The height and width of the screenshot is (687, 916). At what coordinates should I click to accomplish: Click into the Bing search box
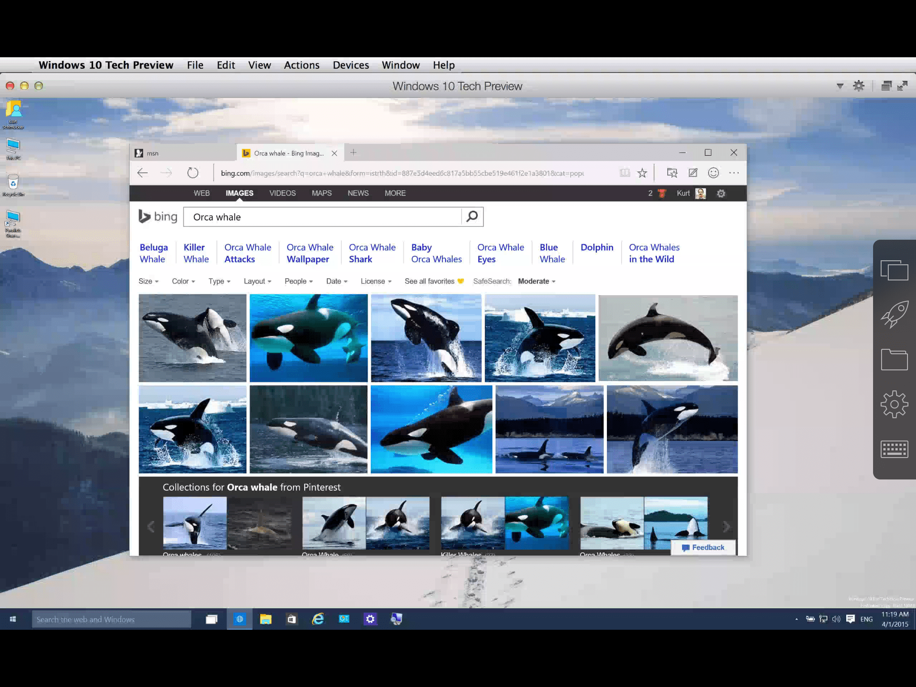322,217
